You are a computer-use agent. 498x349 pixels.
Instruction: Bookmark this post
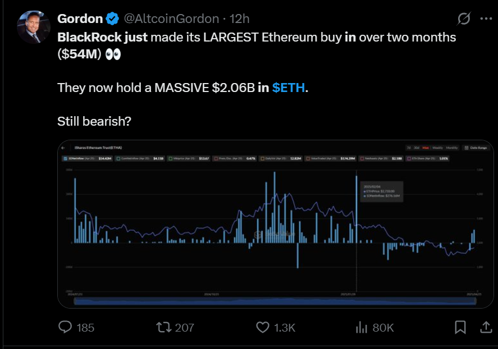click(460, 327)
